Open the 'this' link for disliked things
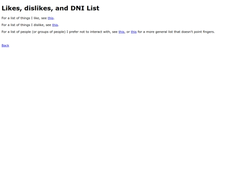Screen dimensions: 251x188 [x=55, y=25]
